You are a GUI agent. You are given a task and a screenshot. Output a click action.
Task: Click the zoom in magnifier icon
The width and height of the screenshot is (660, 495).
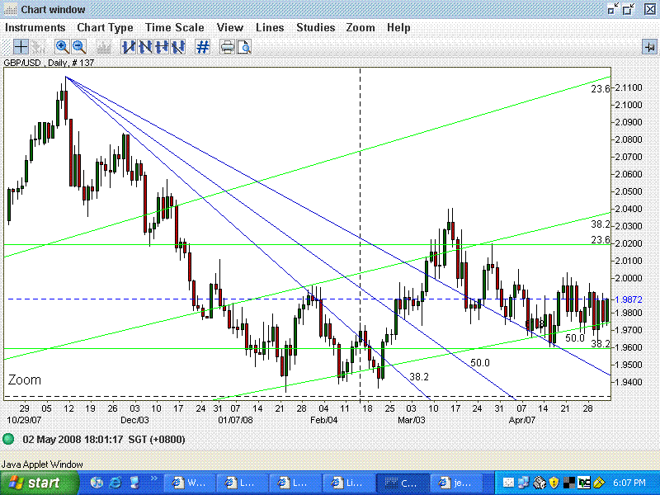62,47
